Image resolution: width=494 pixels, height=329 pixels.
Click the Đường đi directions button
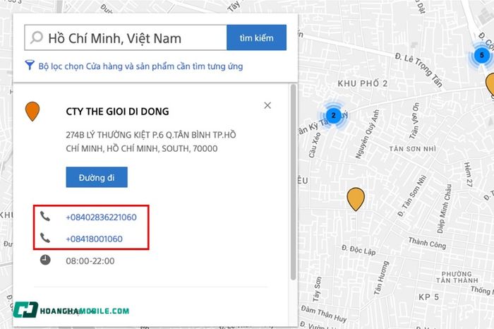click(x=97, y=177)
